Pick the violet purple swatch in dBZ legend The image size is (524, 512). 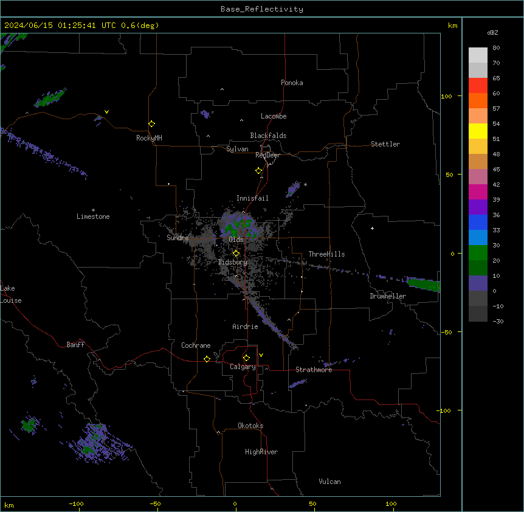tap(478, 207)
